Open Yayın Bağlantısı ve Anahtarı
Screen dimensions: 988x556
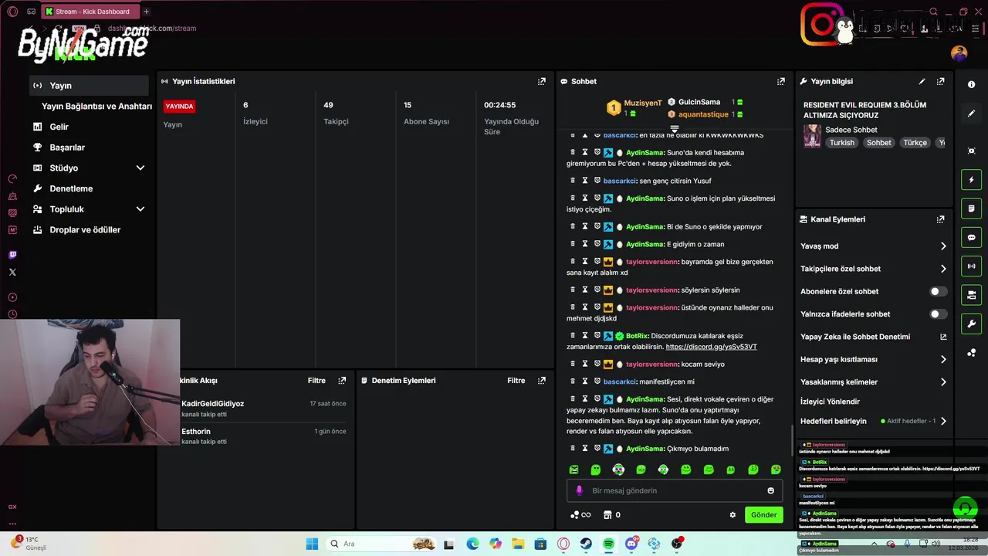96,107
